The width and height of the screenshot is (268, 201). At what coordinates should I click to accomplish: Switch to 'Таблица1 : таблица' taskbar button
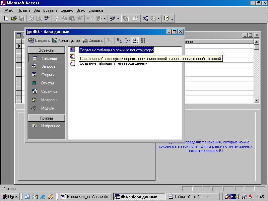tap(193, 197)
